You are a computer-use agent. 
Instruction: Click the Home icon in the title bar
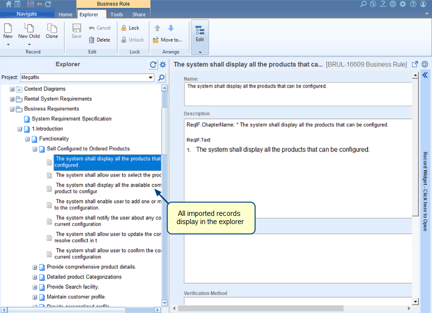click(x=9, y=4)
